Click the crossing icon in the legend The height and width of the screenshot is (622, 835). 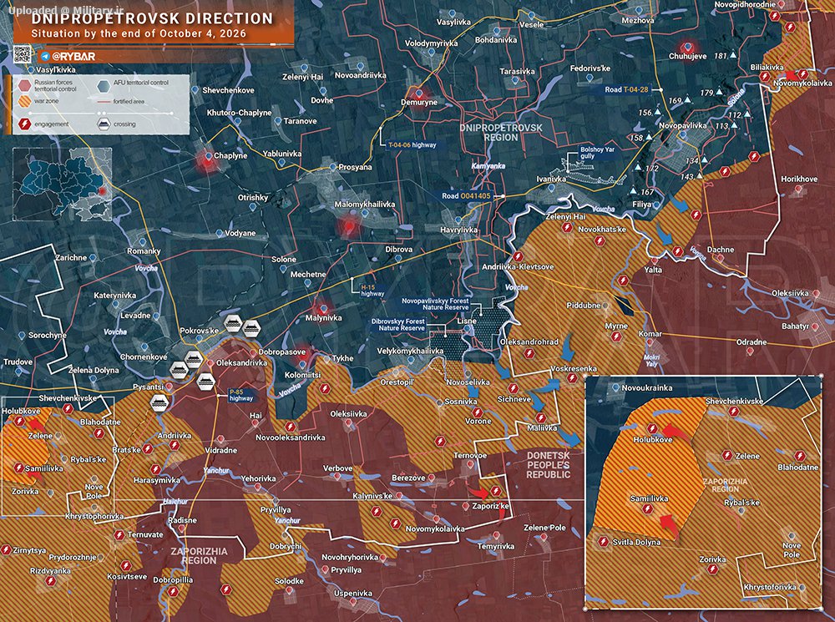pyautogui.click(x=104, y=124)
